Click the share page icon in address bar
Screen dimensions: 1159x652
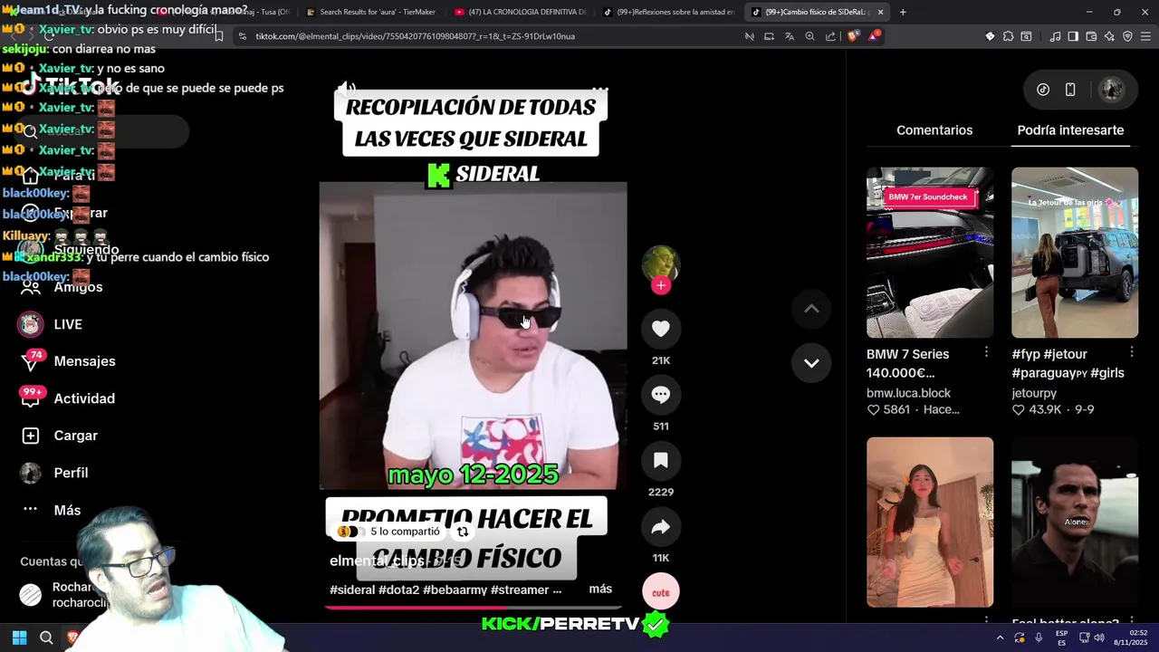(x=831, y=36)
